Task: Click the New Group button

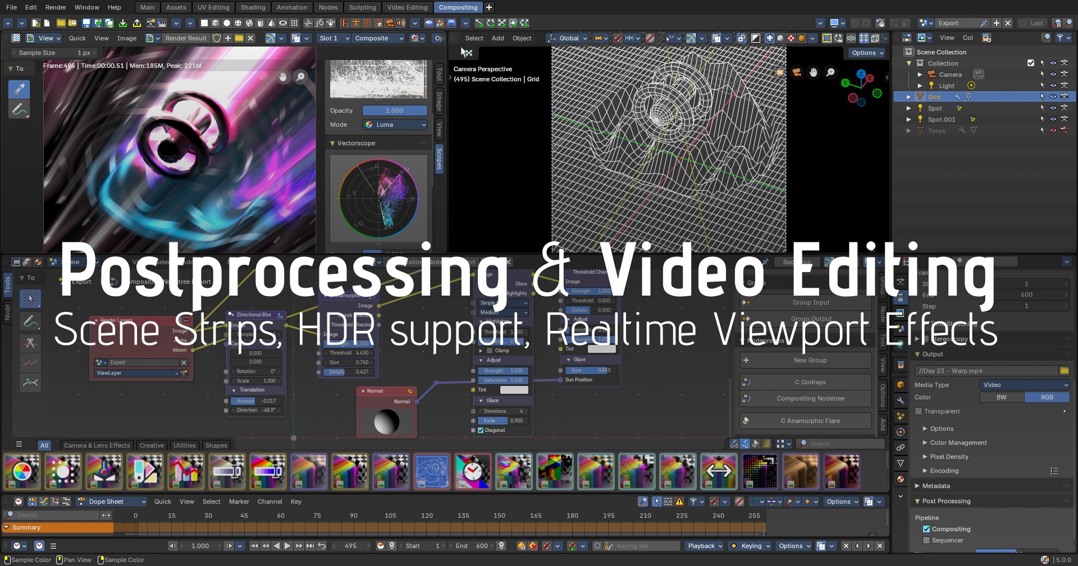Action: (810, 360)
